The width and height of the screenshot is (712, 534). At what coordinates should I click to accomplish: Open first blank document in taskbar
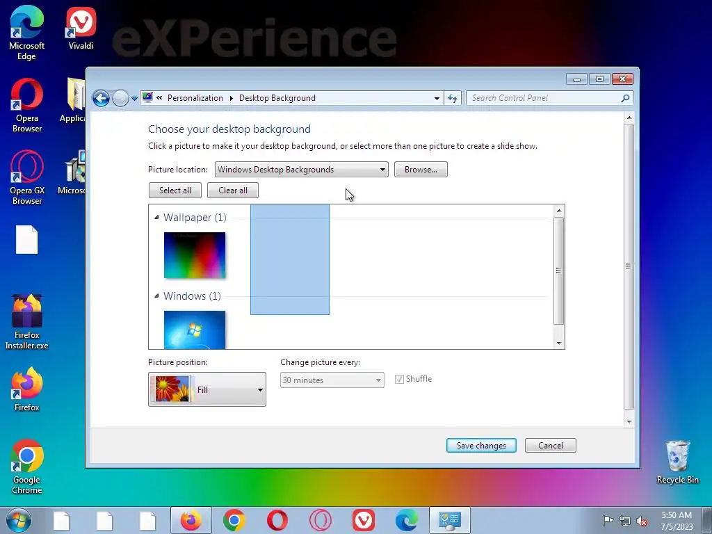(61, 520)
